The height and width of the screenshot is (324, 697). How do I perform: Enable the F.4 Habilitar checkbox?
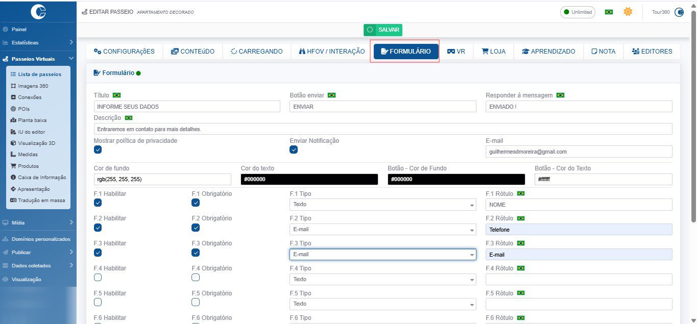tap(98, 277)
